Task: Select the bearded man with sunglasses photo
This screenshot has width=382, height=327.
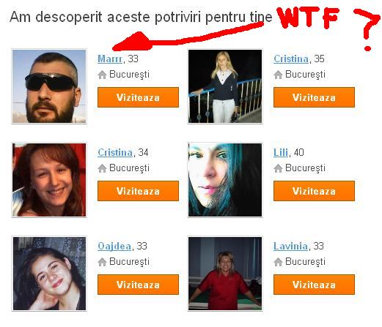Action: point(49,86)
